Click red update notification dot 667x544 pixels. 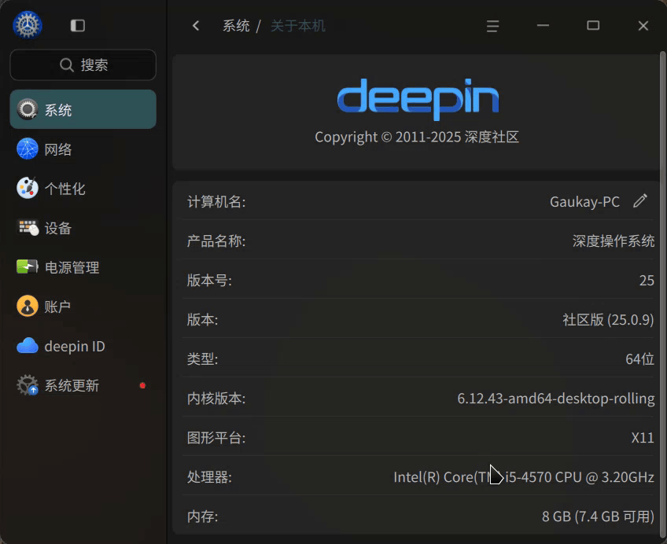[142, 385]
